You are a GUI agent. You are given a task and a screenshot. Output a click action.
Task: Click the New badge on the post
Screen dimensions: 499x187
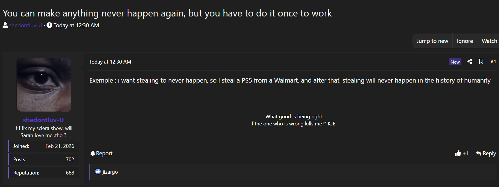(455, 62)
